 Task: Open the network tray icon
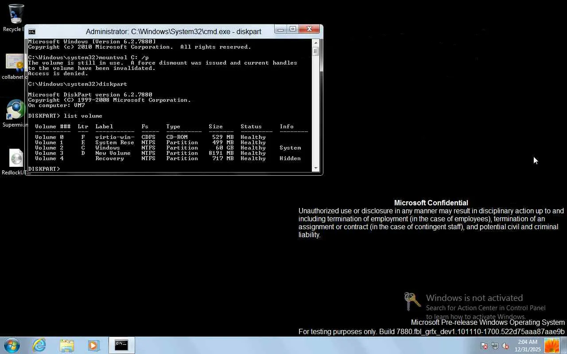tap(494, 346)
